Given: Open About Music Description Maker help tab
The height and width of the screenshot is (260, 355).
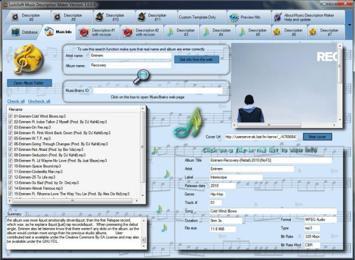Looking at the screenshot, I should [x=308, y=17].
